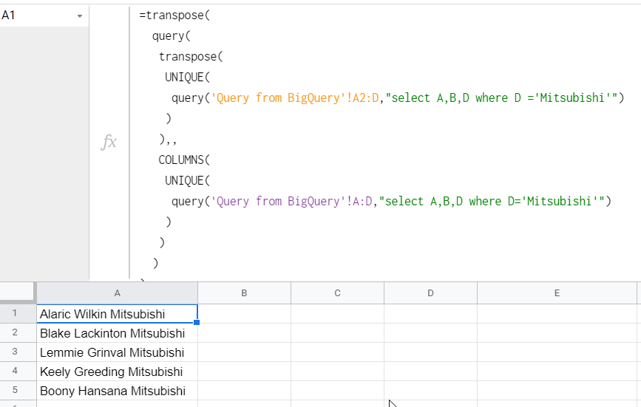Select column E header
The height and width of the screenshot is (407, 641).
coord(557,293)
